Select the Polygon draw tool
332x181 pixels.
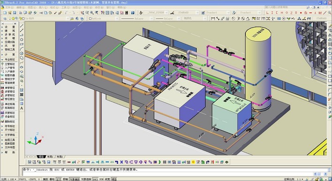click(22, 39)
